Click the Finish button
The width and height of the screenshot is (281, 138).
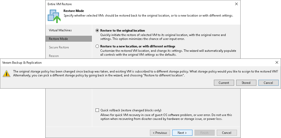pos(204,133)
